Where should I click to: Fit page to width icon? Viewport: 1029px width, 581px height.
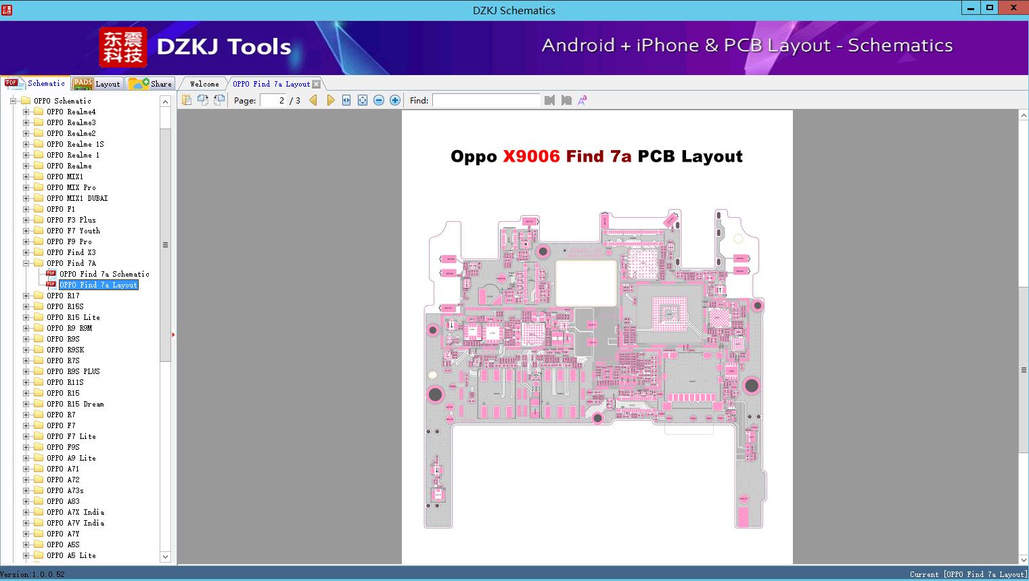[346, 100]
